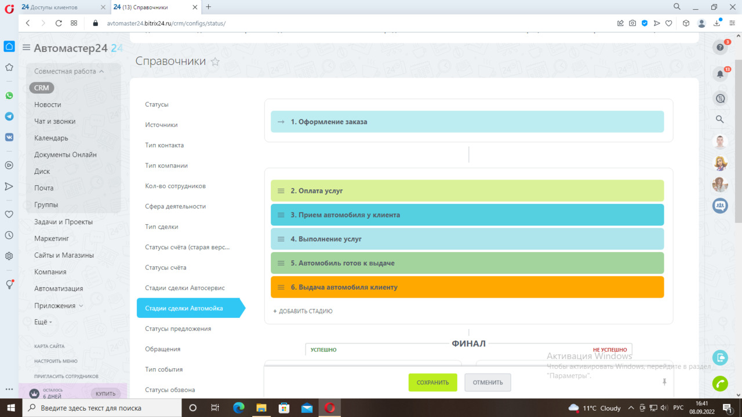Screen dimensions: 742x417
Task: Select Стадии сделки Автосервис
Action: coord(185,288)
